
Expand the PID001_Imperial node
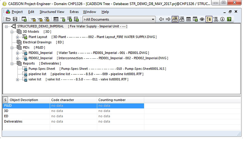[x=18, y=53]
